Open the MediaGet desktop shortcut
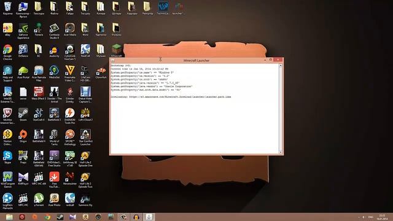 [x=54, y=72]
